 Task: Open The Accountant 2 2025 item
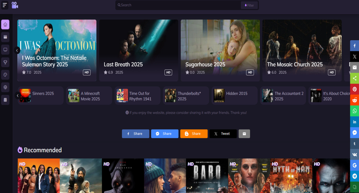(283, 96)
